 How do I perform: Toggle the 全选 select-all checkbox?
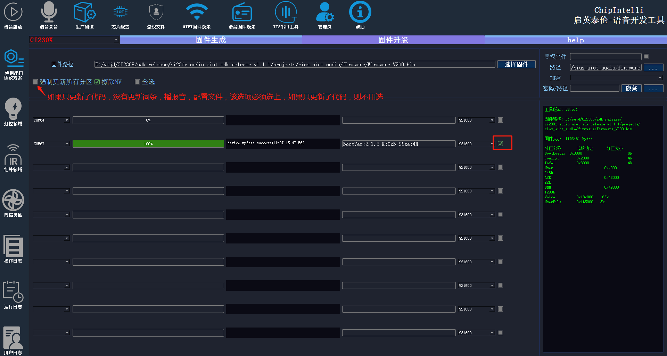tap(137, 82)
